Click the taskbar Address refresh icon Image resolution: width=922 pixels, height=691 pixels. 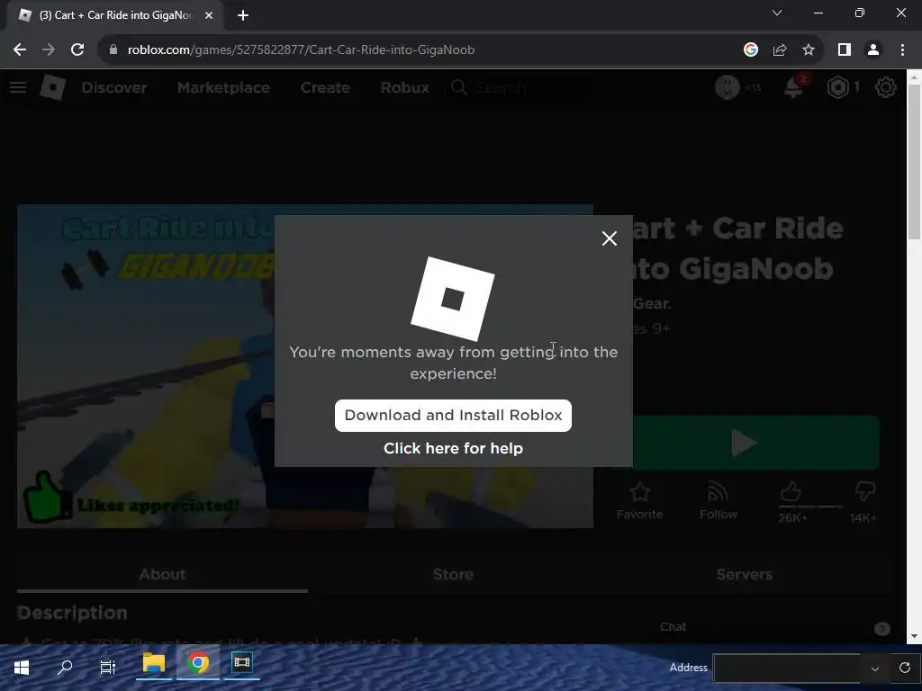[x=904, y=668]
